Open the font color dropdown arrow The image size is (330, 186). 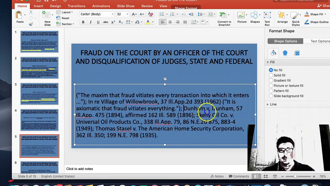pyautogui.click(x=153, y=22)
